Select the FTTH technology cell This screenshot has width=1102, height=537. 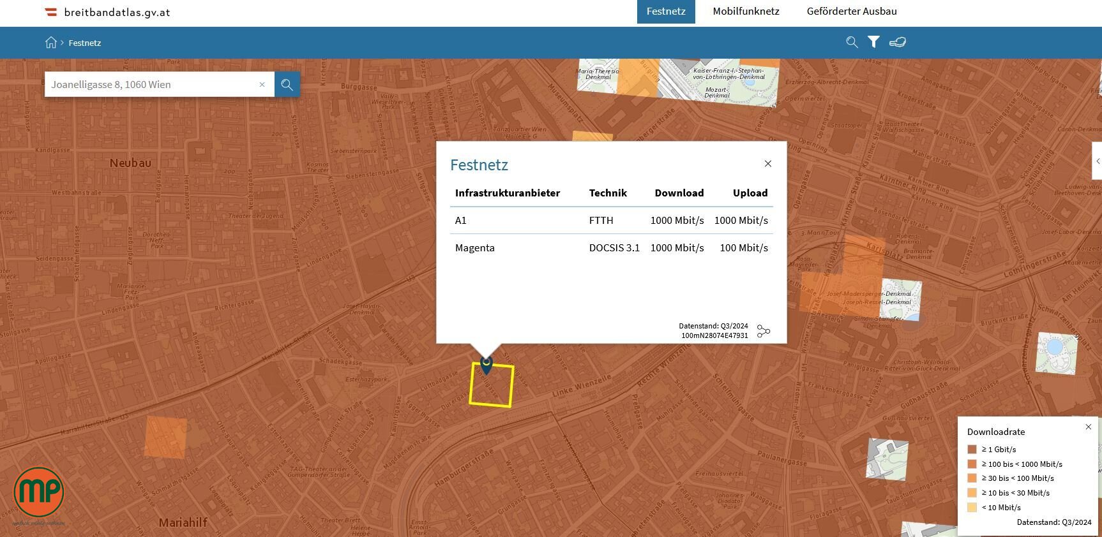click(601, 220)
